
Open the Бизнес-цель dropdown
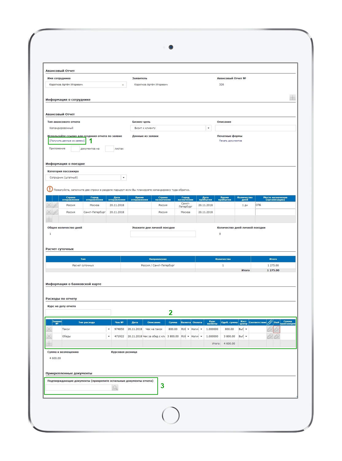tap(208, 128)
